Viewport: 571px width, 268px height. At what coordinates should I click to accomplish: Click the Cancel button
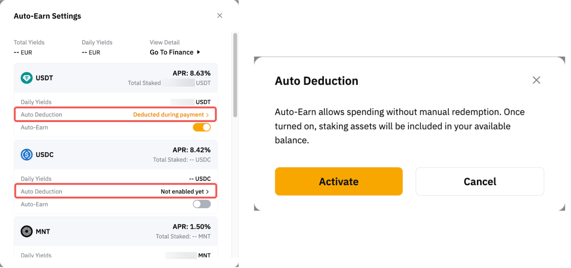click(479, 181)
